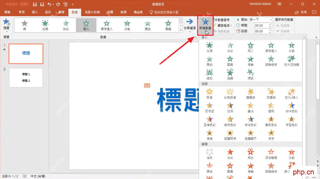
Task: Choose 彈跳 entrance effect
Action: point(250,75)
